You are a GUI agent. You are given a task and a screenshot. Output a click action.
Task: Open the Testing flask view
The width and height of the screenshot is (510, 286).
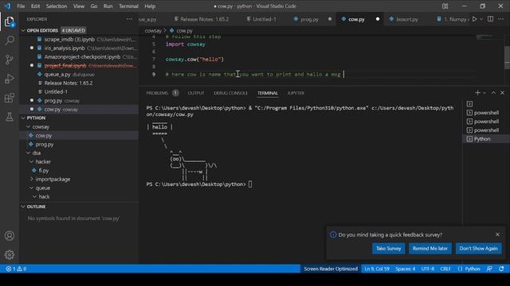(x=10, y=117)
